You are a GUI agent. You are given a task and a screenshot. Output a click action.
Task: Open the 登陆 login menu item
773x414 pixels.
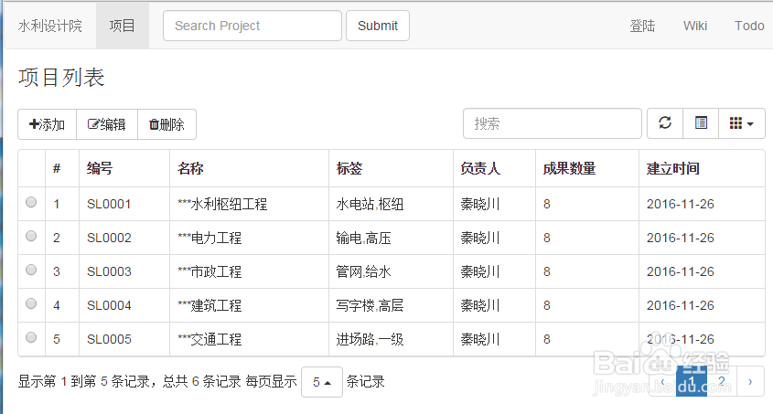[642, 26]
